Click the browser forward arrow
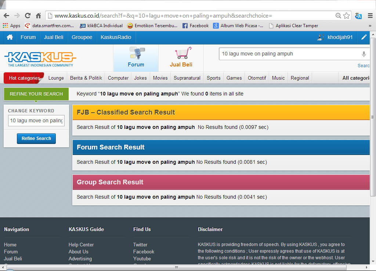 [x=17, y=16]
